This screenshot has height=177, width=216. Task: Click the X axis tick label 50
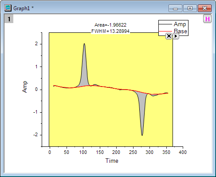[x=67, y=152]
